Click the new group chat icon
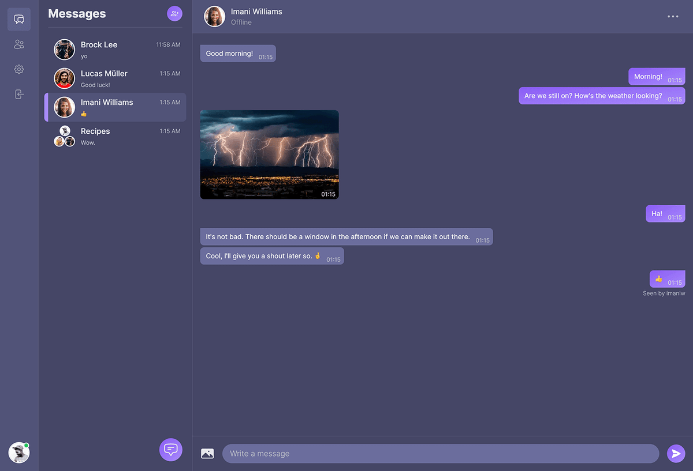 pyautogui.click(x=174, y=13)
